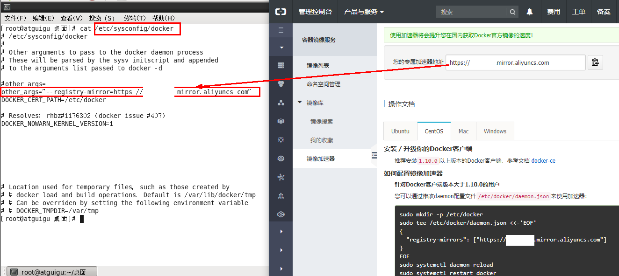The width and height of the screenshot is (619, 276).
Task: Open 费用 in console header
Action: tap(554, 12)
